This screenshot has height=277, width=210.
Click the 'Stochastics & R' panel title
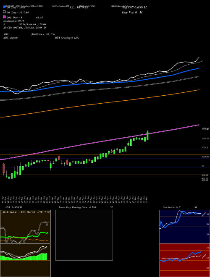[172, 207]
